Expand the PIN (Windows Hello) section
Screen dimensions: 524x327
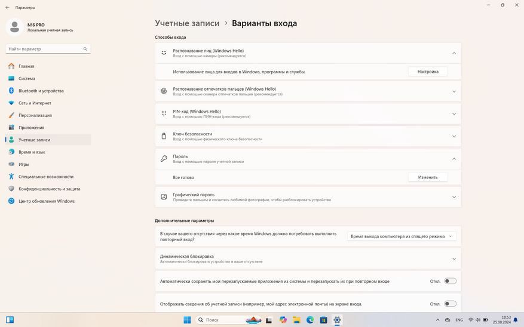(x=454, y=114)
